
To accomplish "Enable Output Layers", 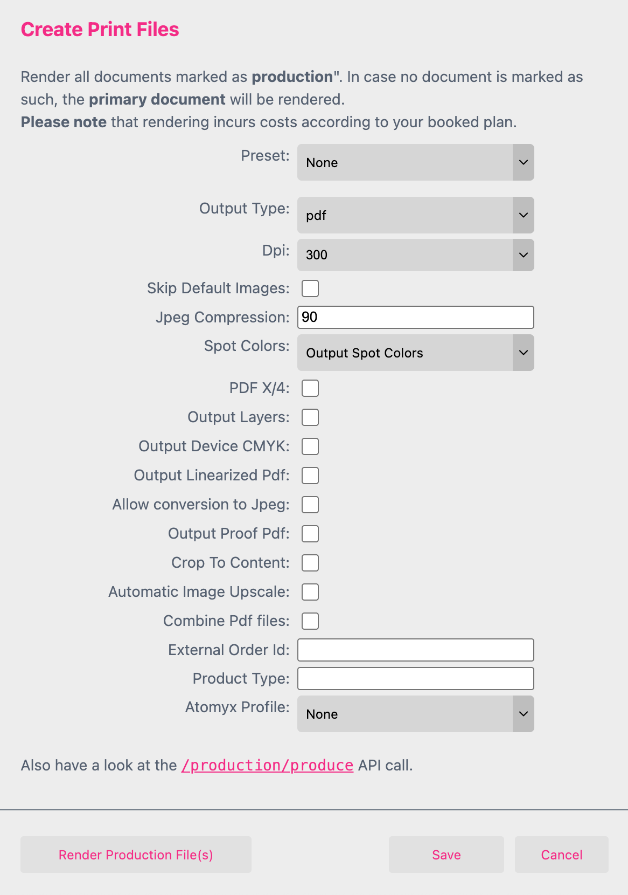I will 310,417.
